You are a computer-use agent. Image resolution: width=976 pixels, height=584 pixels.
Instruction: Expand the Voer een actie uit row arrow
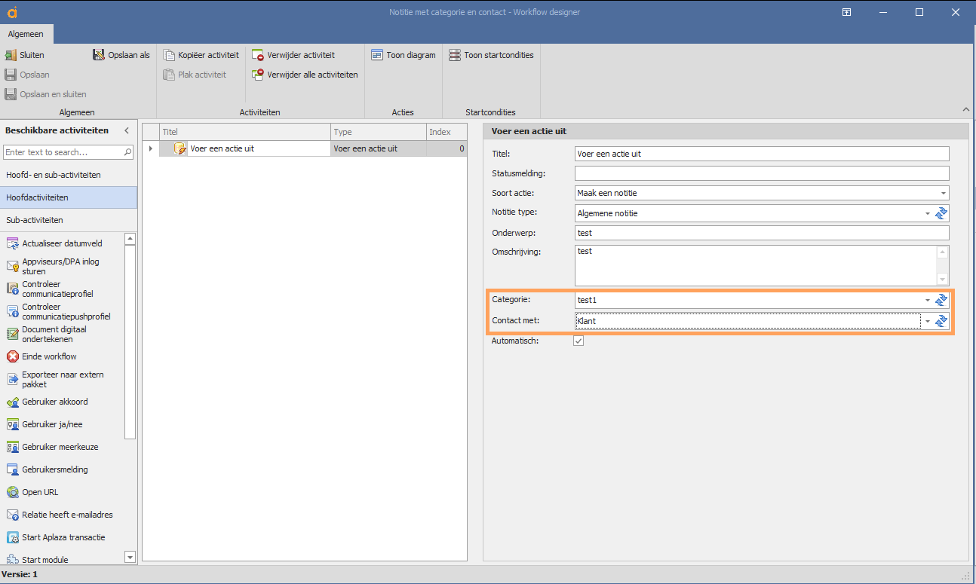coord(151,148)
